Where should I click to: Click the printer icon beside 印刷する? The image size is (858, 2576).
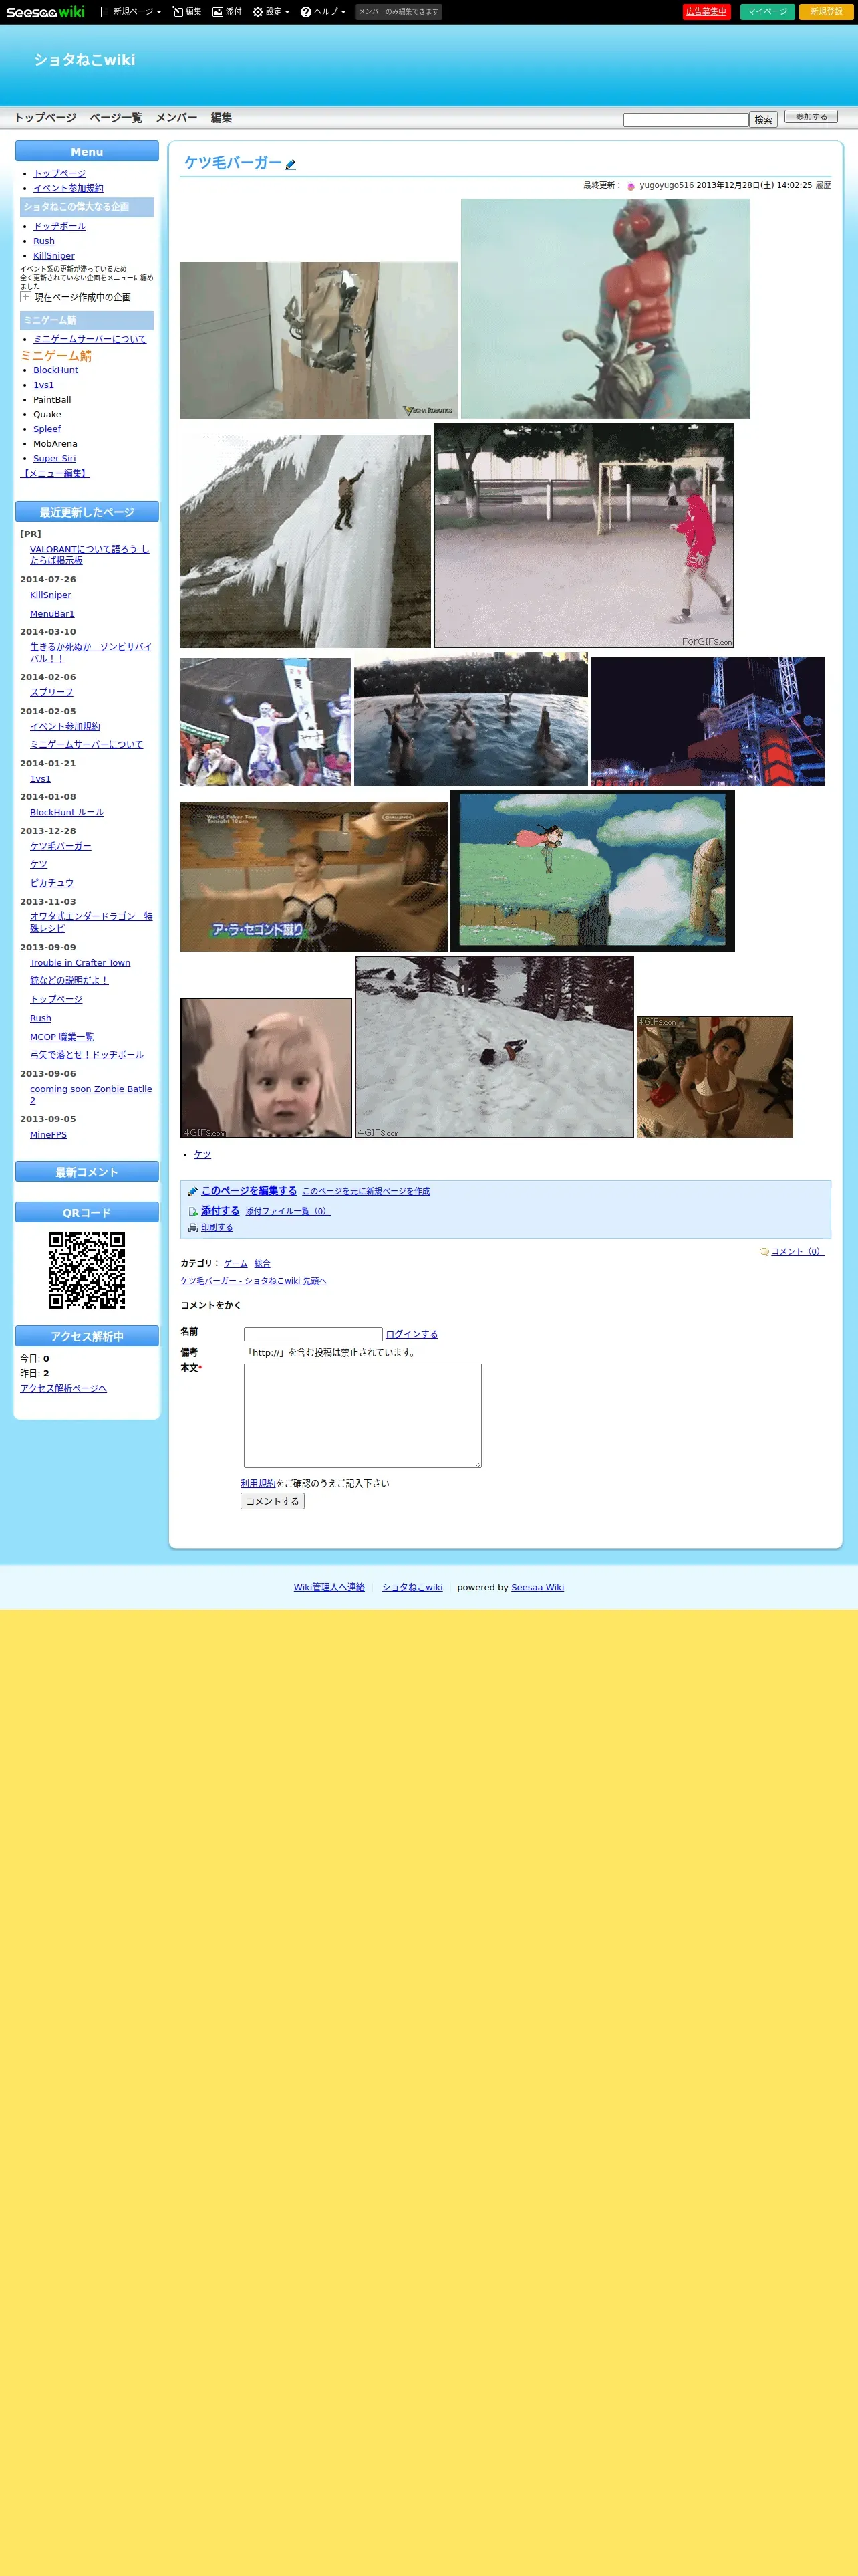point(192,1228)
